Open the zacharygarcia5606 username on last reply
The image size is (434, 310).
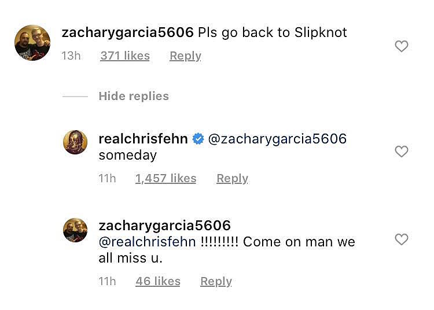tap(164, 226)
